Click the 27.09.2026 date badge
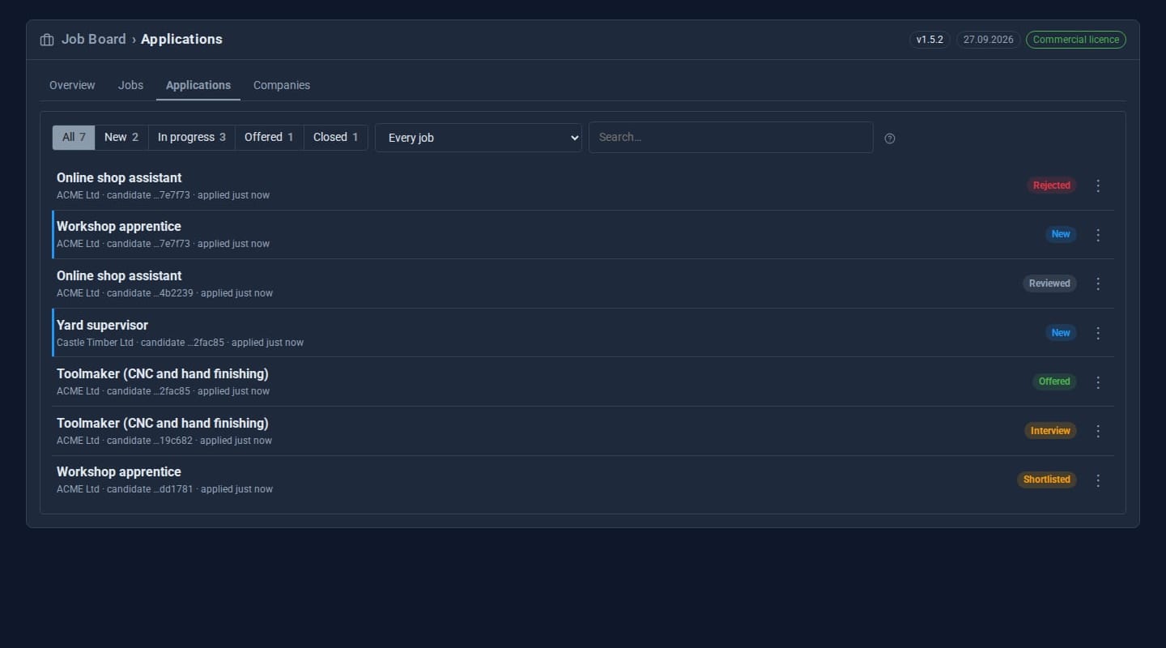Screen dimensions: 1166x648 (989, 40)
